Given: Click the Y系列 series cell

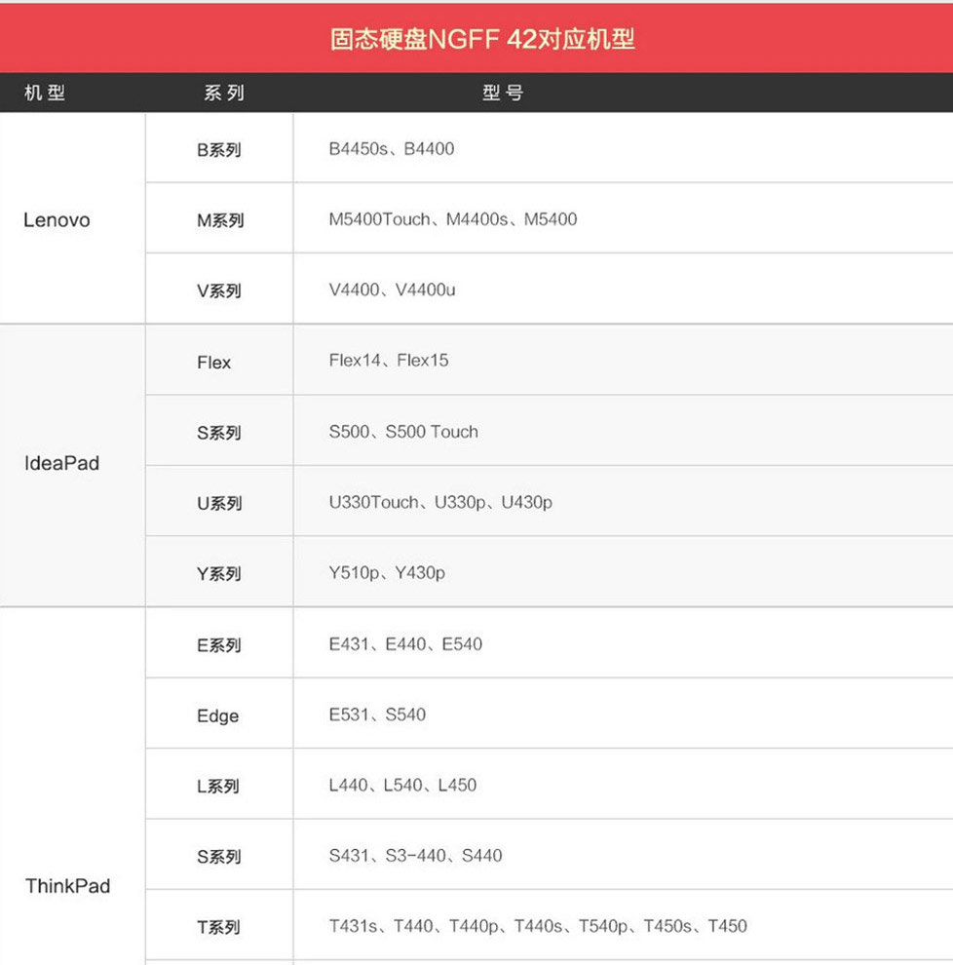Looking at the screenshot, I should pyautogui.click(x=219, y=573).
